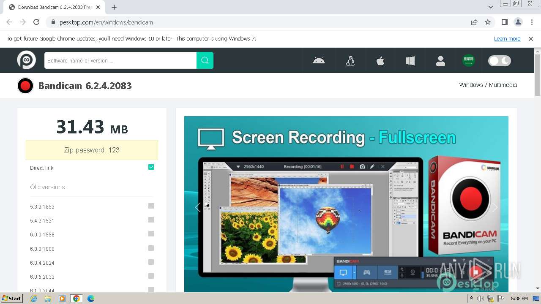The image size is (541, 304).
Task: Reload the current page
Action: pos(36,22)
